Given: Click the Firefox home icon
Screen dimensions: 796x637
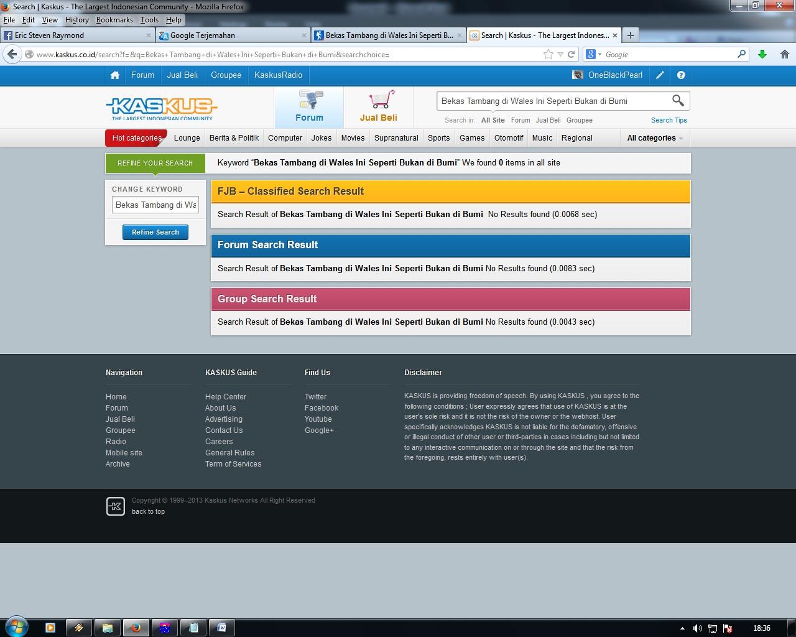Looking at the screenshot, I should point(785,54).
